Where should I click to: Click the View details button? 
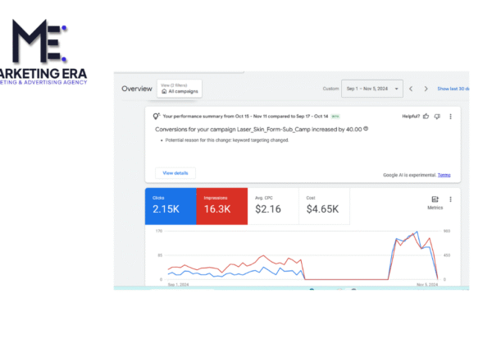[175, 173]
